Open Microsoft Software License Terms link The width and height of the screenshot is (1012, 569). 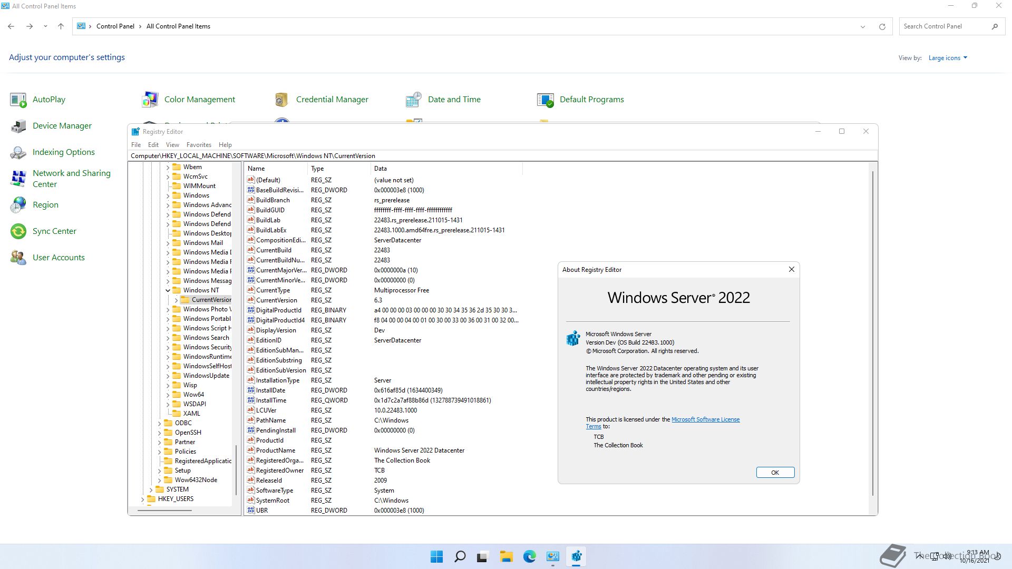pos(705,419)
